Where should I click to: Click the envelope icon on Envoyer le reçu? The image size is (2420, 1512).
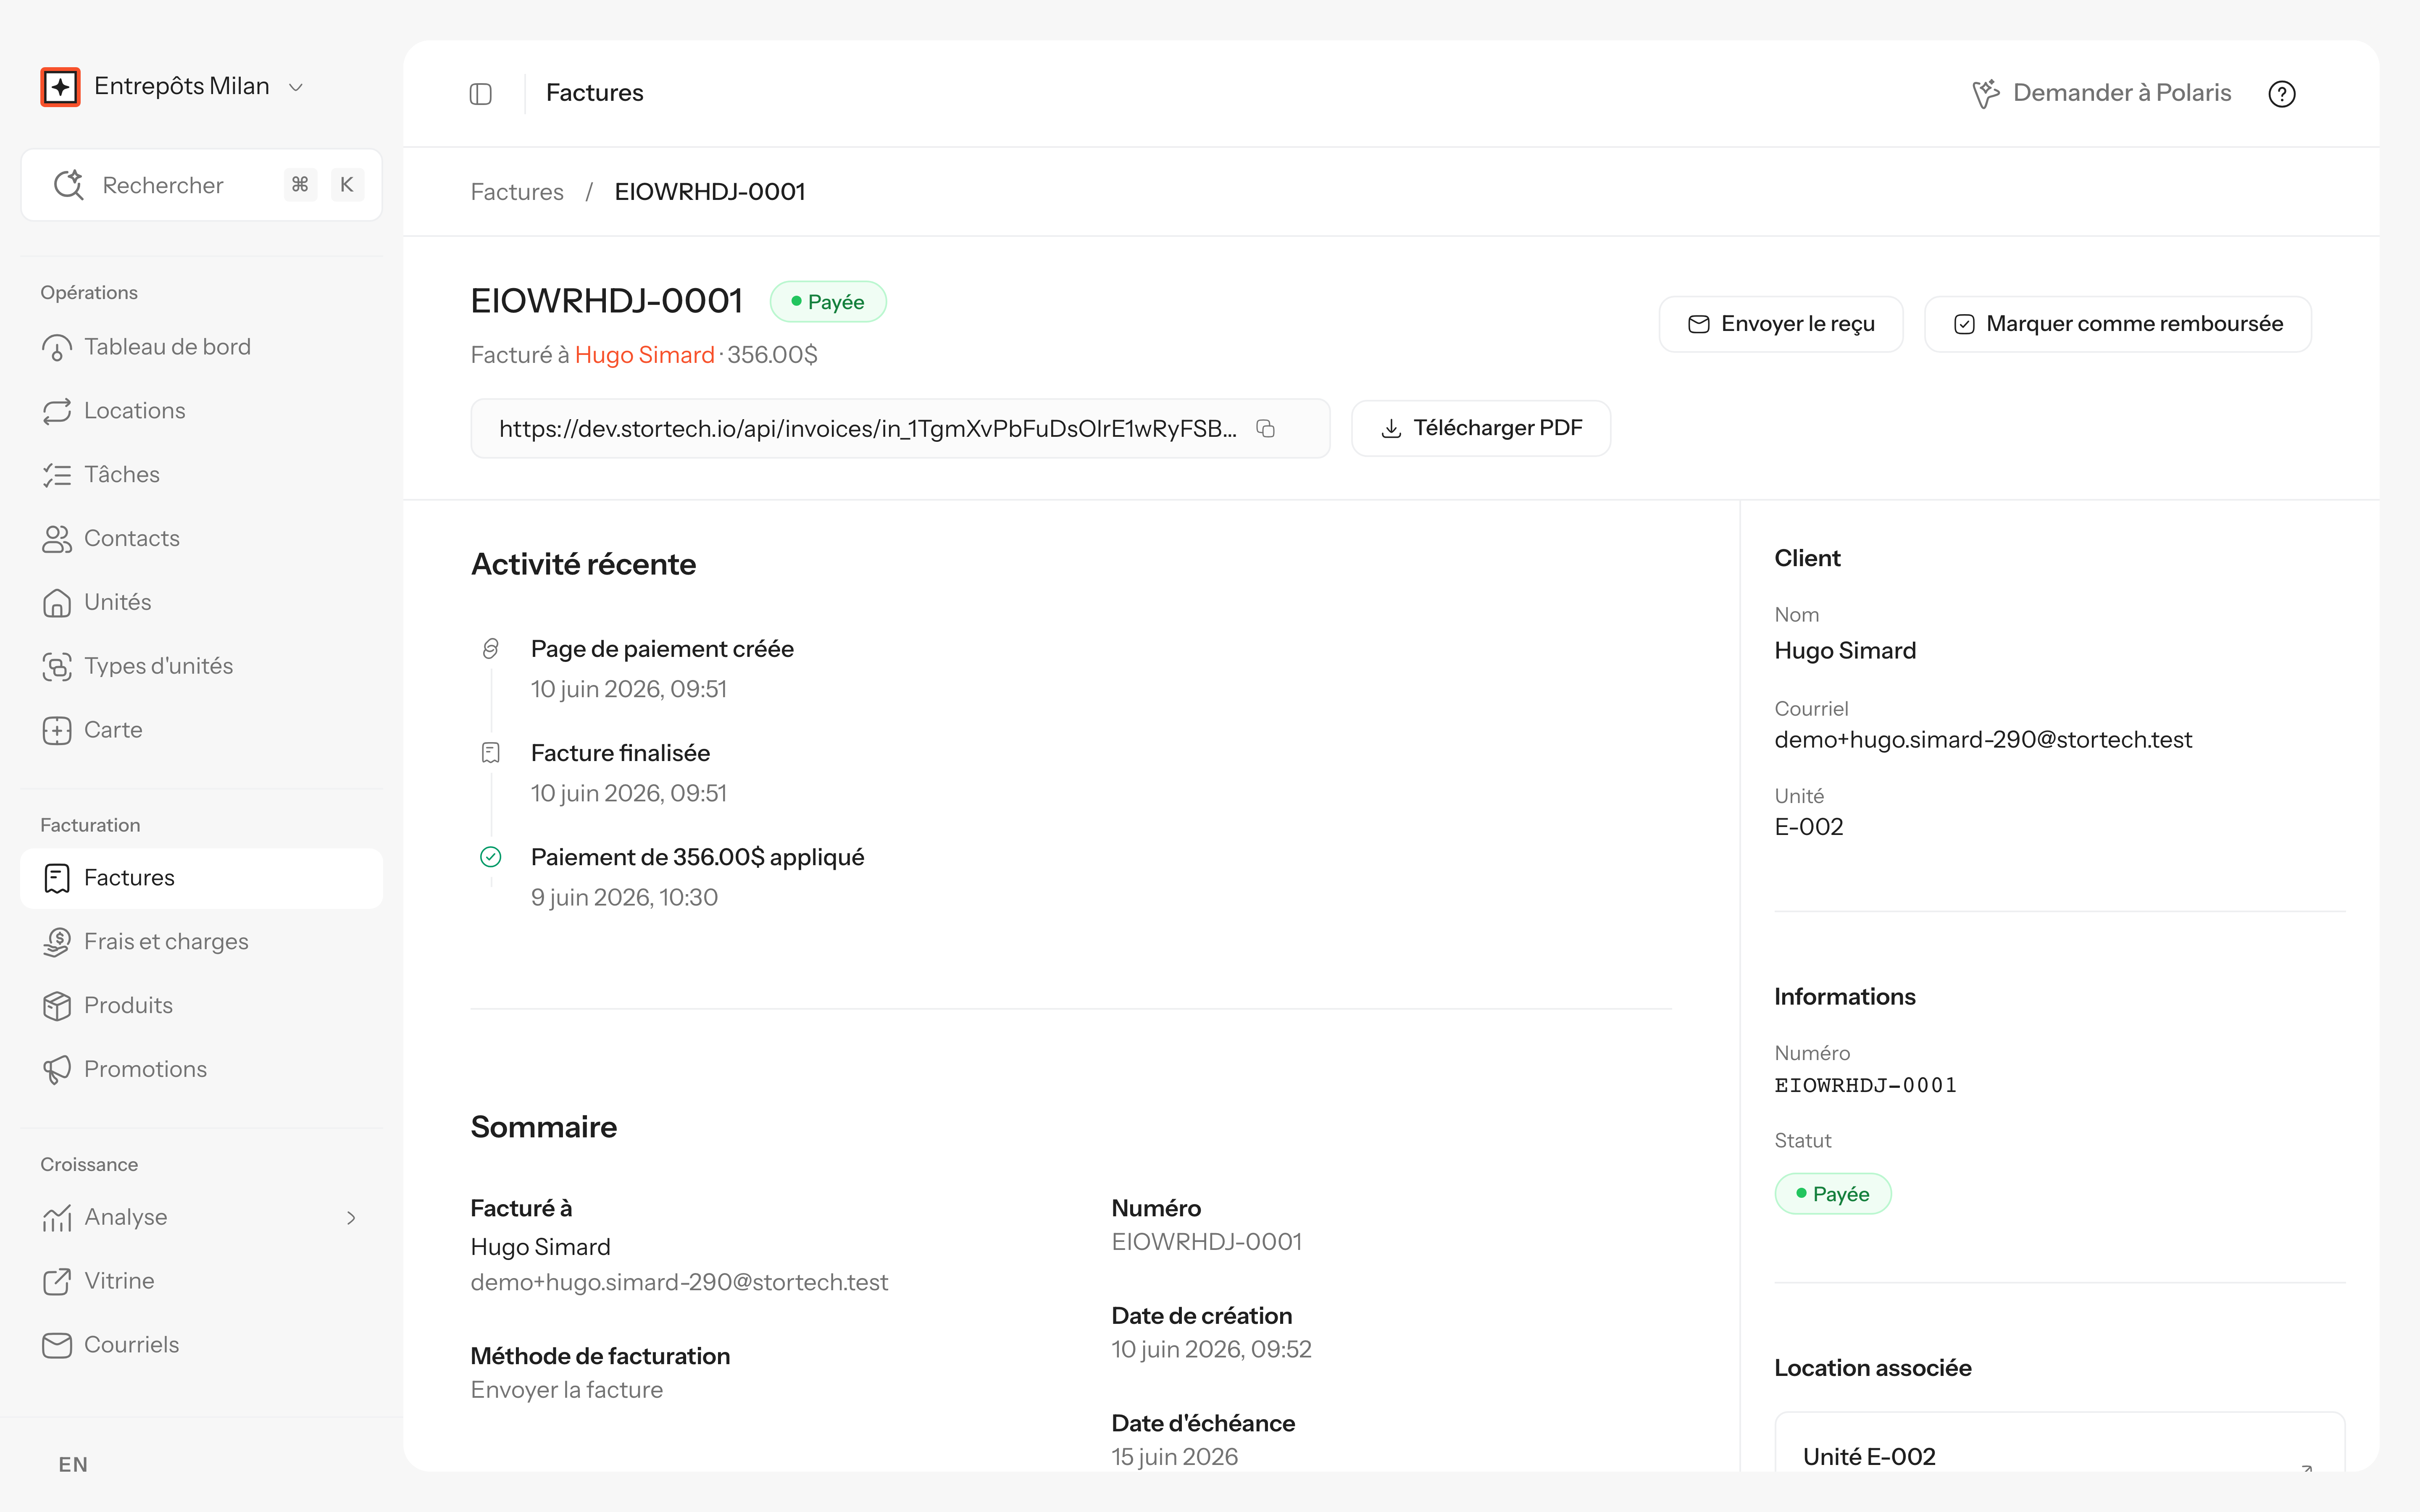click(1699, 324)
